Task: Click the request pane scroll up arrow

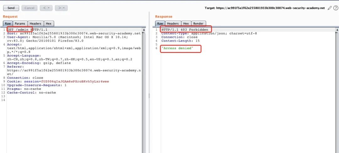Action: (x=144, y=29)
